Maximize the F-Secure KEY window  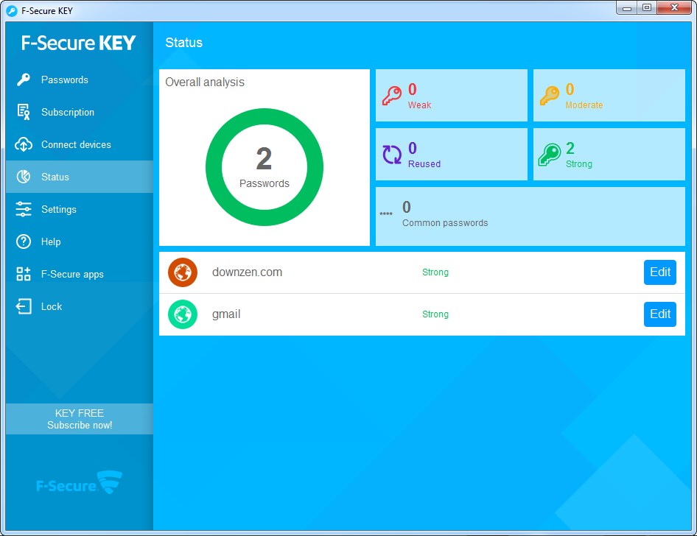click(647, 8)
